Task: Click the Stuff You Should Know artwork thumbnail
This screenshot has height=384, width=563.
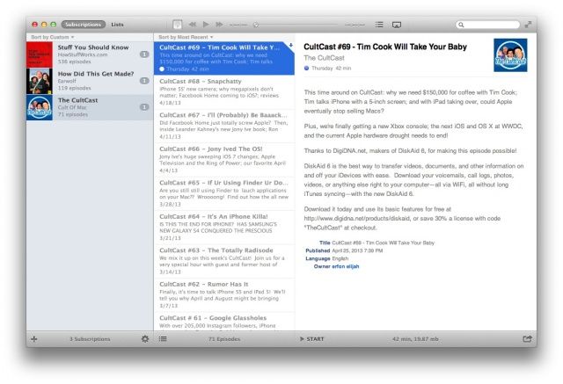Action: [40, 54]
